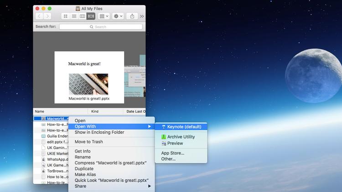Go forward with the right arrow button

click(47, 16)
